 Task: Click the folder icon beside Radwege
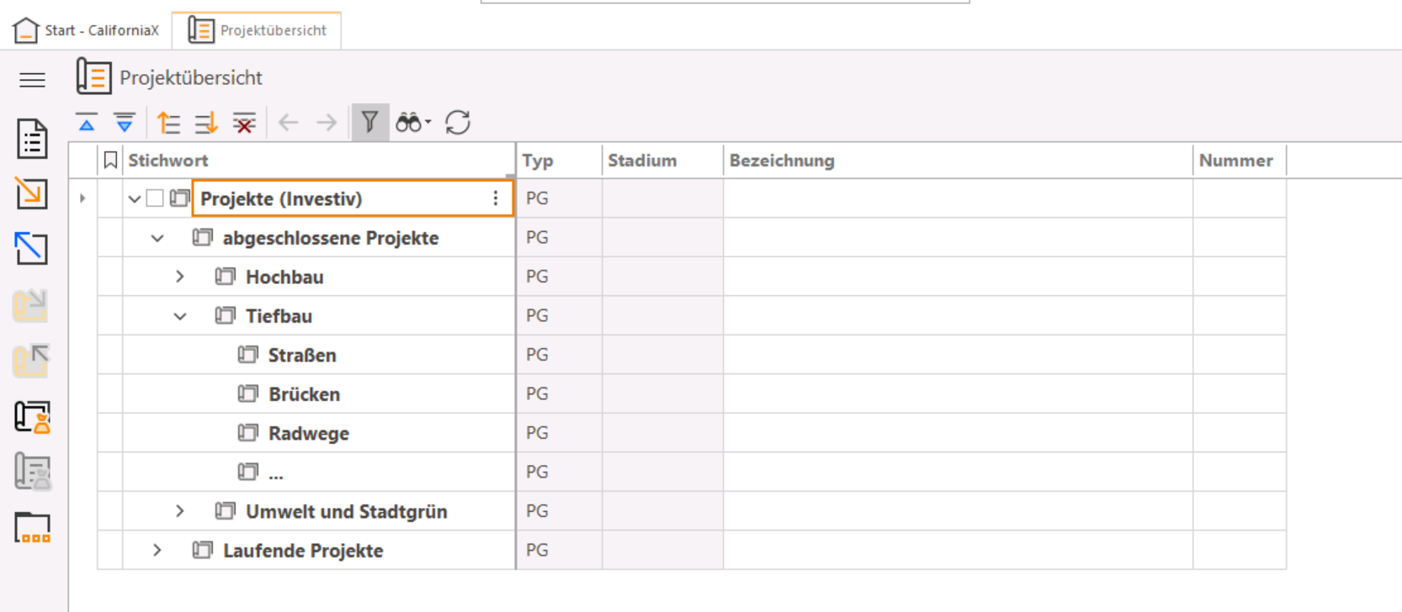[x=247, y=433]
